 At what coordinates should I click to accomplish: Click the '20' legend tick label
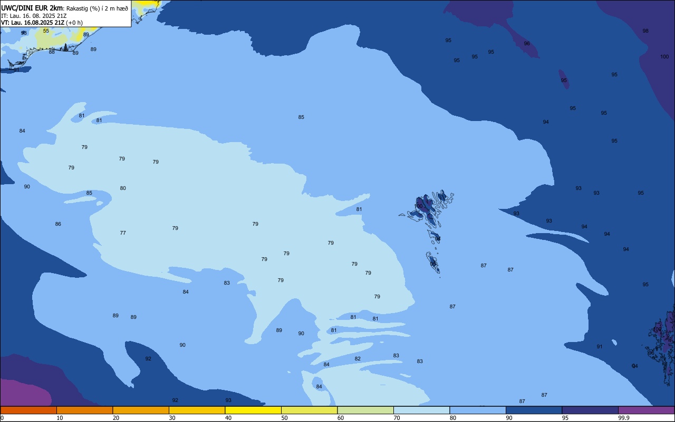116,418
